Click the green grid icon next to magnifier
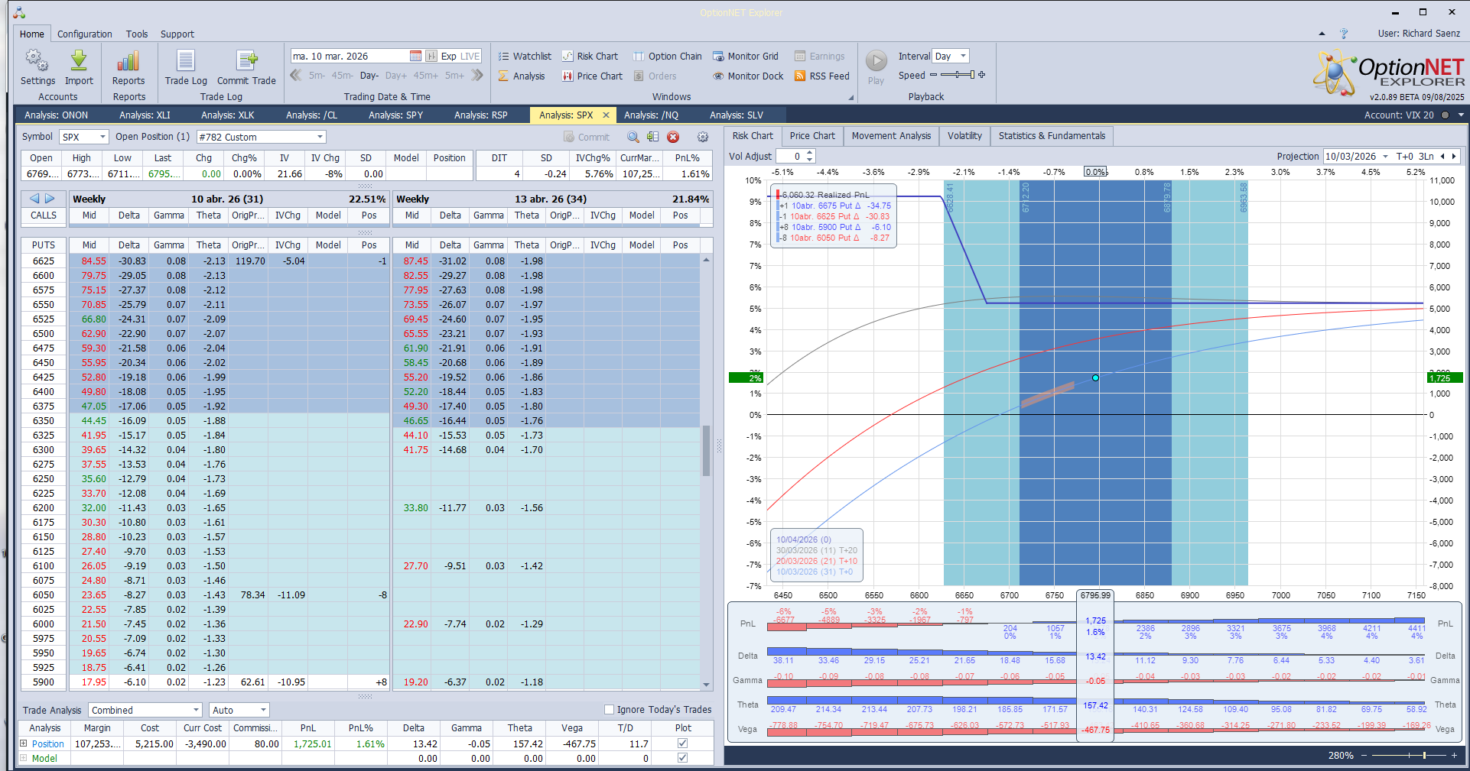The height and width of the screenshot is (771, 1470). tap(652, 137)
